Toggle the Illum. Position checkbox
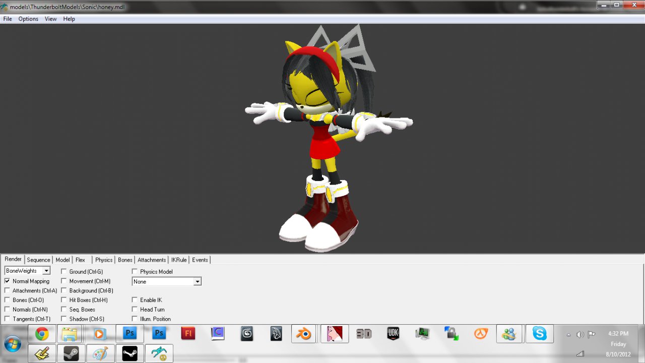Image resolution: width=645 pixels, height=363 pixels. (135, 319)
